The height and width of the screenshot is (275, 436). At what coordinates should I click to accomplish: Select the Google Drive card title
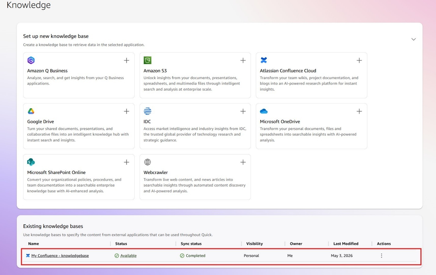click(41, 121)
